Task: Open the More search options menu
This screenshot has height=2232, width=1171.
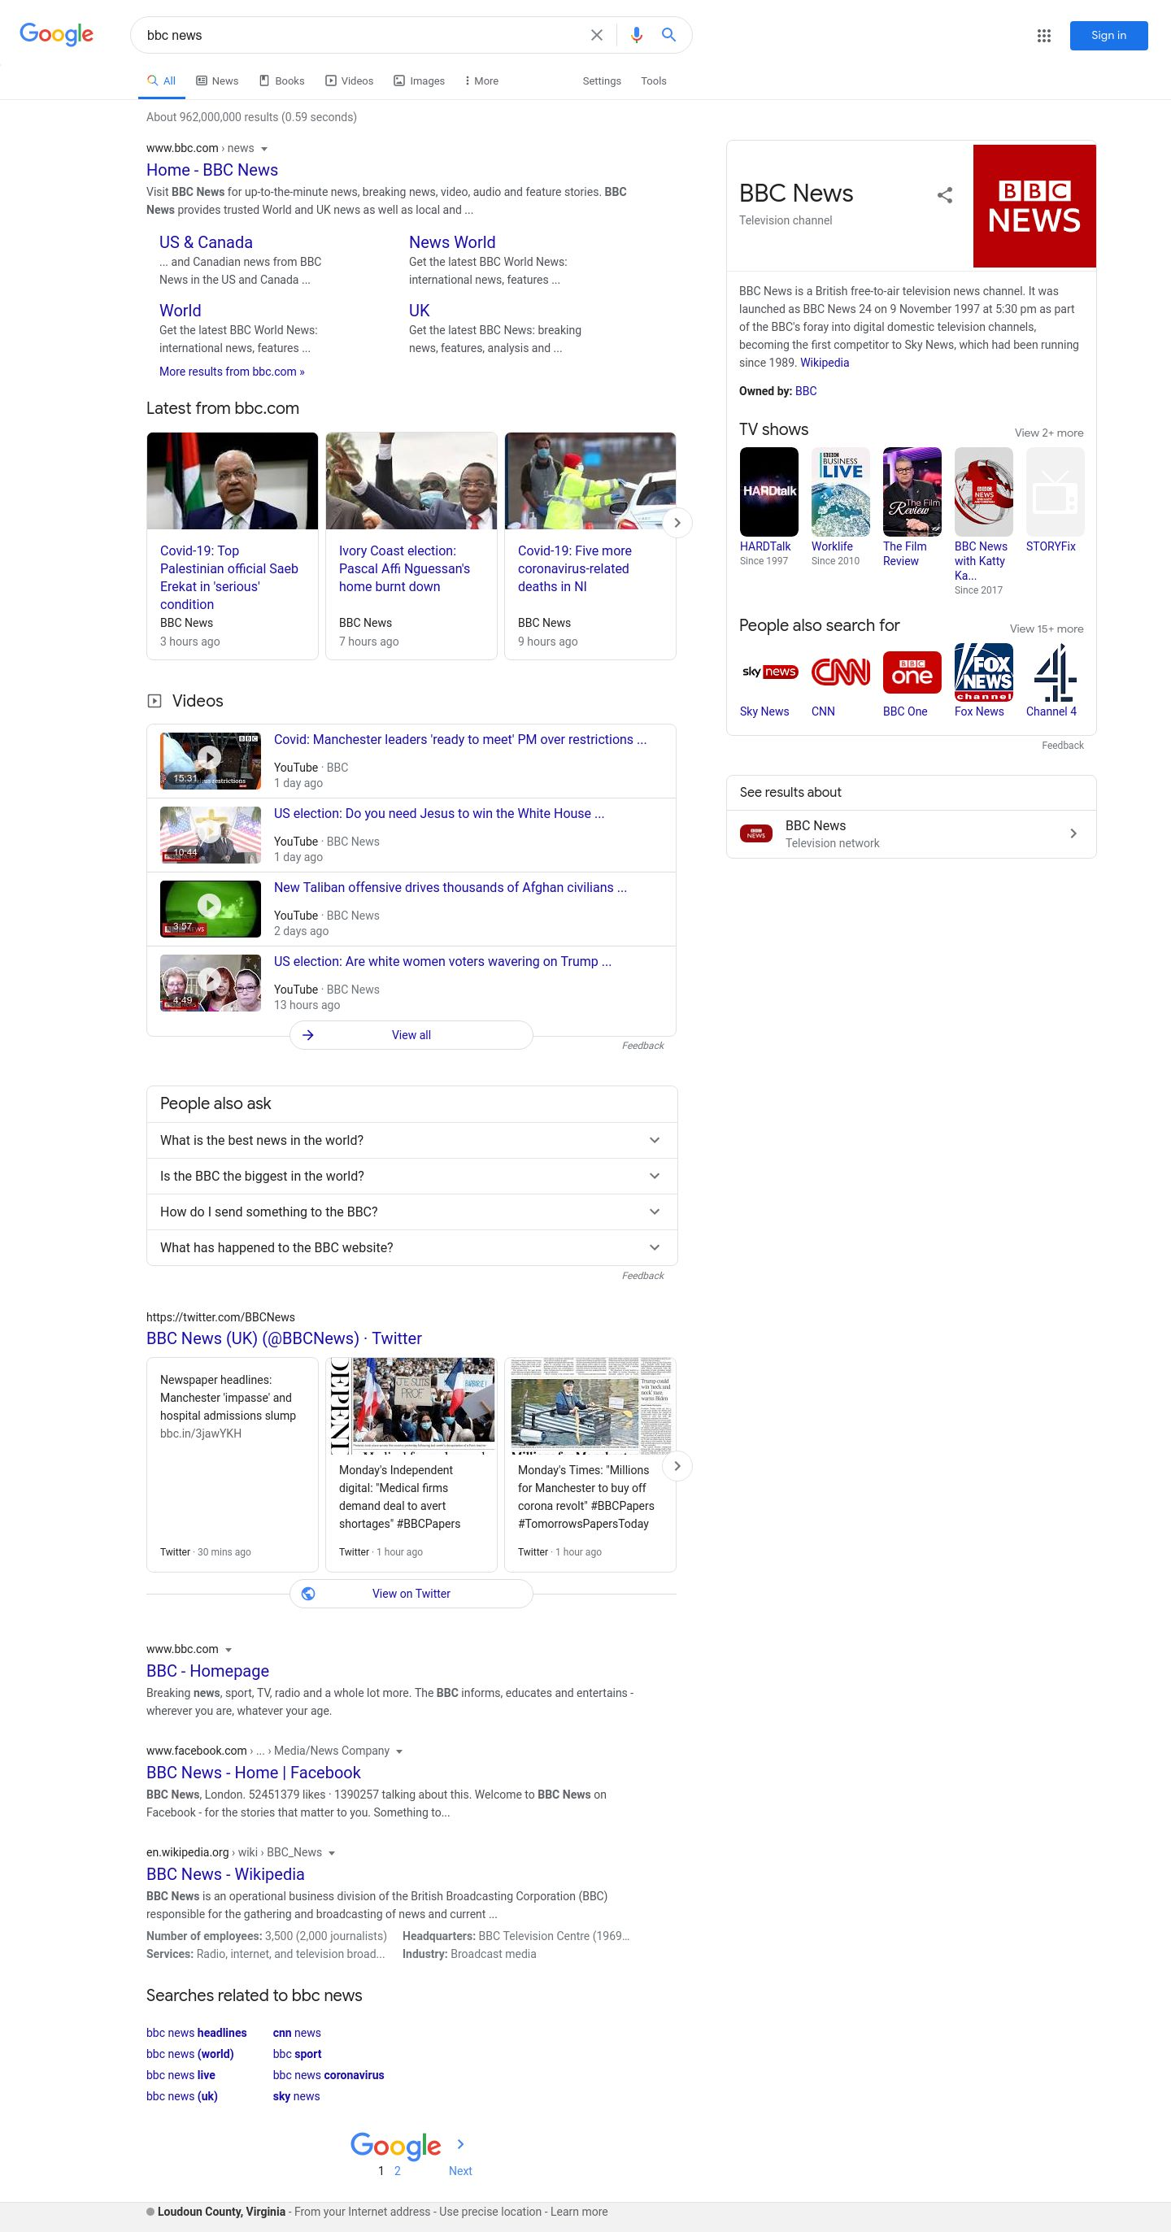Action: 481,80
